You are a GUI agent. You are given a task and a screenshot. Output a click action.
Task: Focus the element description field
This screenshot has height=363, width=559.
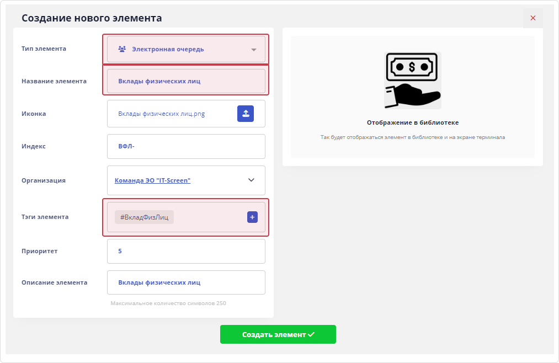185,282
